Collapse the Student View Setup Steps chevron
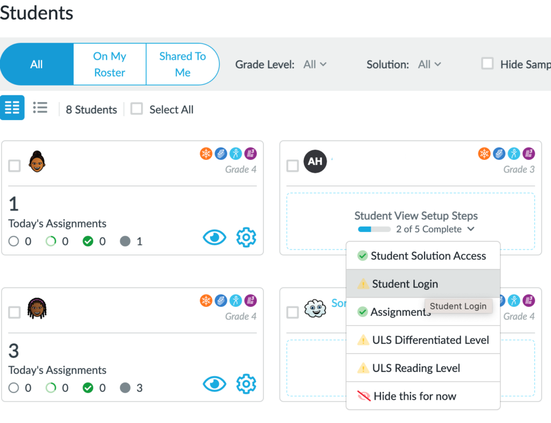Screen dimensions: 551x423 point(471,229)
